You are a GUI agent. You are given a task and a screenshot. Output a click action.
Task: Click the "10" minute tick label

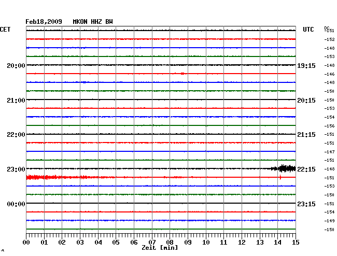click(x=206, y=243)
